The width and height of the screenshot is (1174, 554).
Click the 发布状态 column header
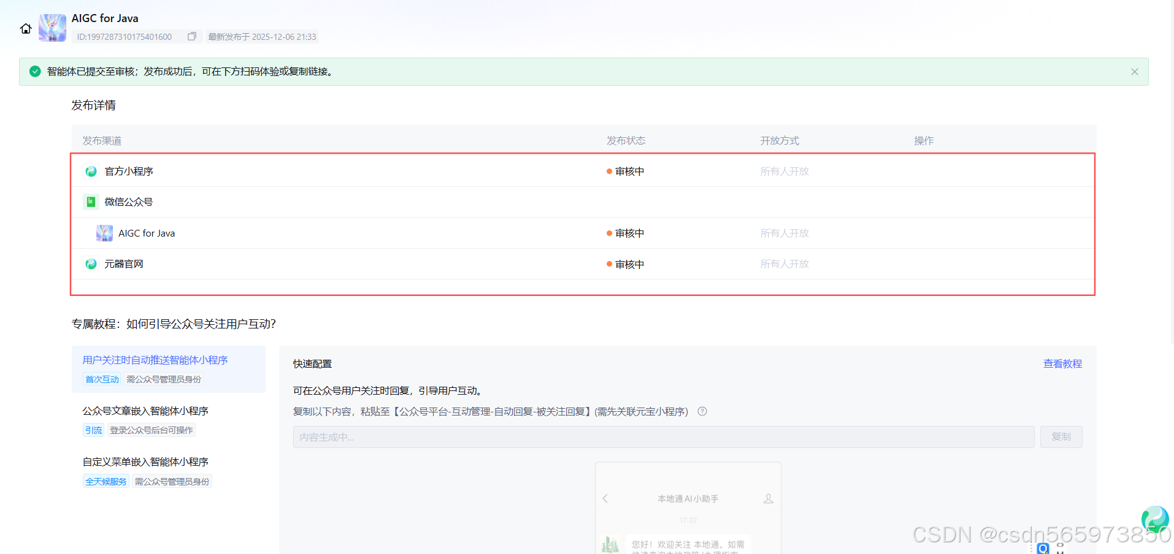(626, 141)
